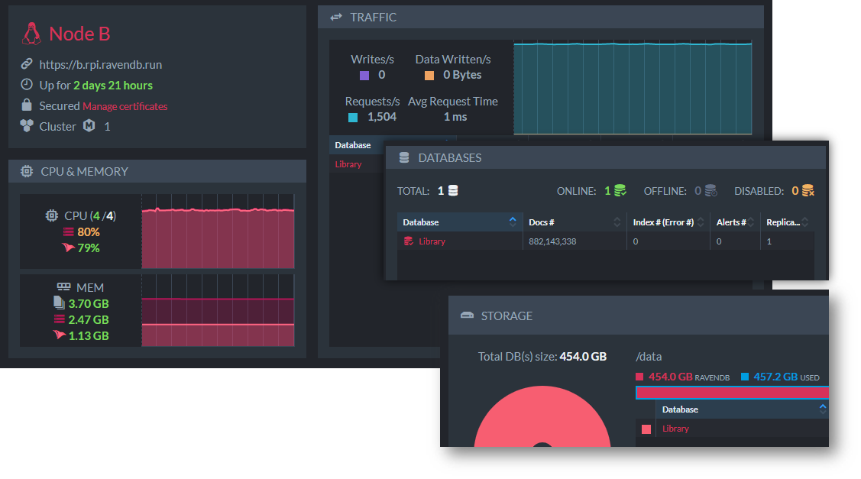
Task: Sort databases table by Alerts # column
Action: [735, 222]
